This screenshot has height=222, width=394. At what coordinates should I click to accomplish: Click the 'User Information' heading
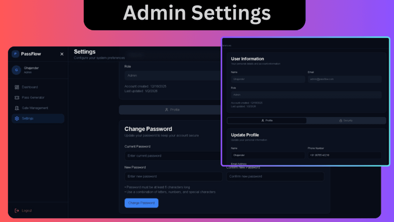coord(247,59)
